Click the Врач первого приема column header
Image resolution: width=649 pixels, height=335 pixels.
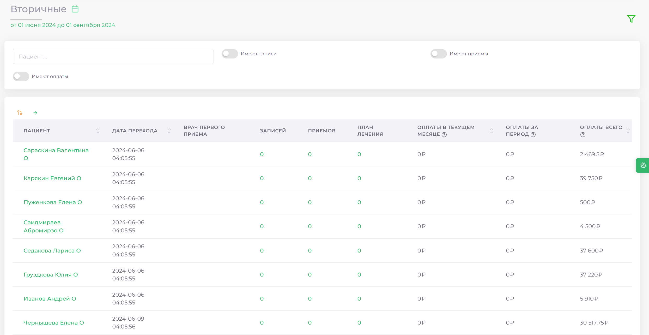pyautogui.click(x=204, y=131)
